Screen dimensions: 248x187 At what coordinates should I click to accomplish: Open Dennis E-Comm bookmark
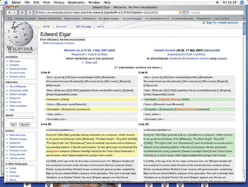point(25,19)
